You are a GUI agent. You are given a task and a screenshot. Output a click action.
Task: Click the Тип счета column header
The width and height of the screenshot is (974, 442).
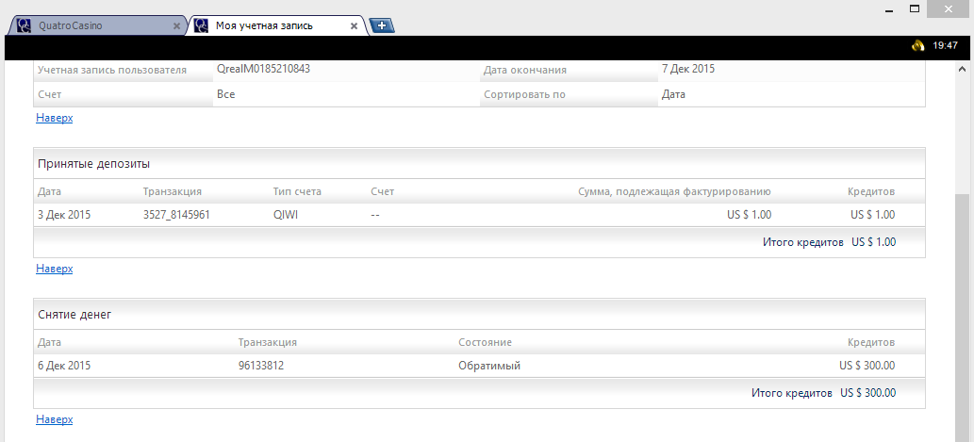coord(297,192)
